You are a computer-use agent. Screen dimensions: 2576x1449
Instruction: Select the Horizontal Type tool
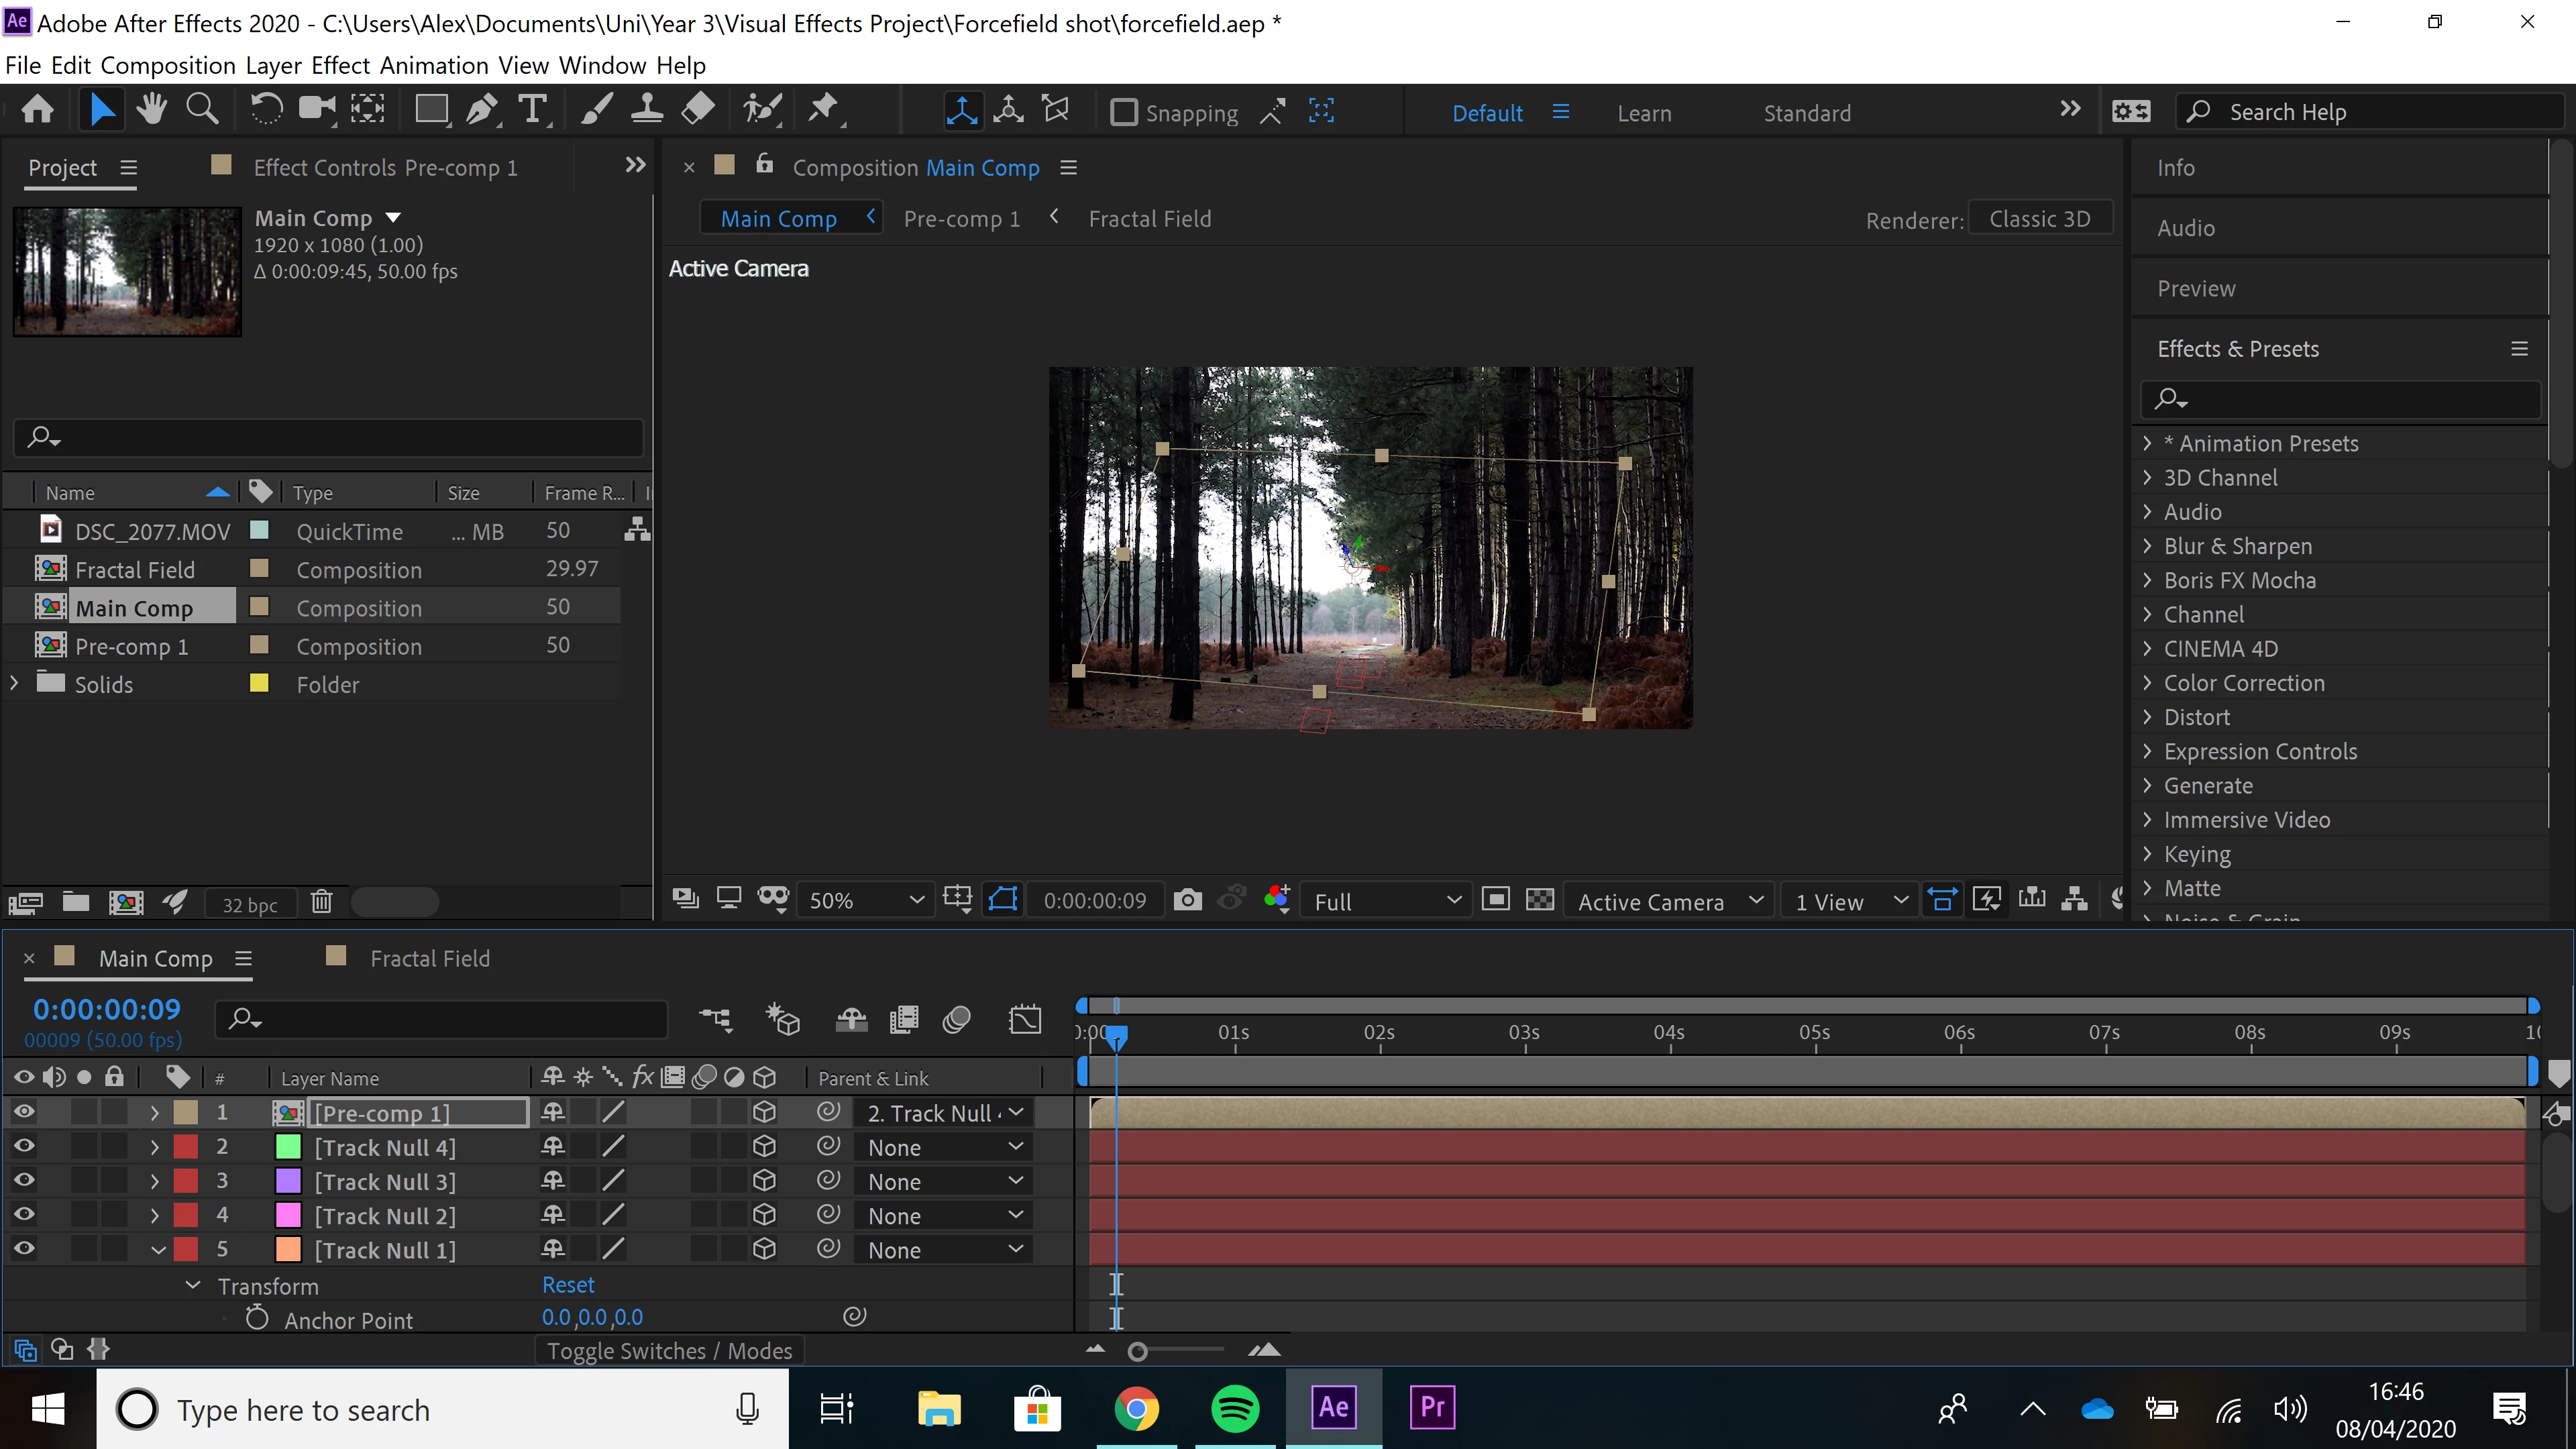(x=533, y=110)
